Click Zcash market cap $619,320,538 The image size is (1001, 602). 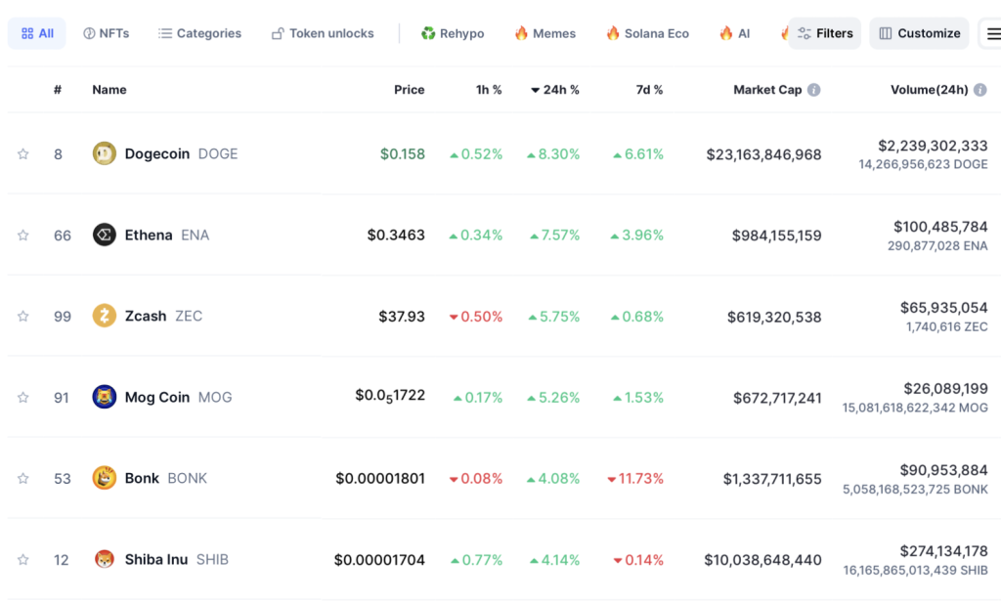click(774, 317)
